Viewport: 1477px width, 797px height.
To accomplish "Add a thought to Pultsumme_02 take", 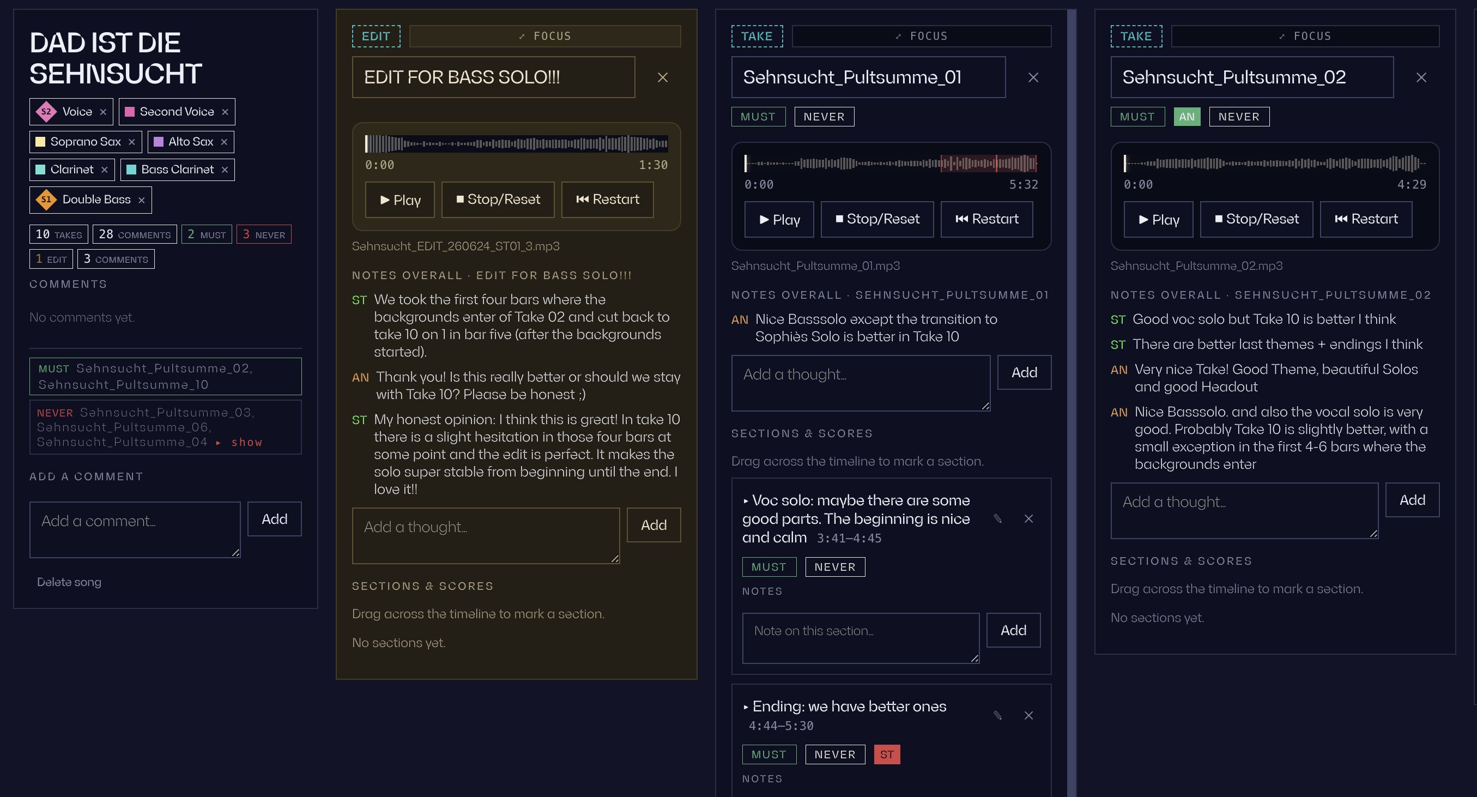I will pos(1412,500).
